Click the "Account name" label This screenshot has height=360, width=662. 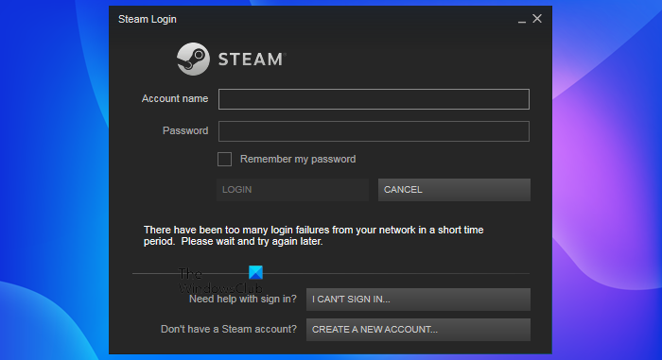click(x=175, y=99)
